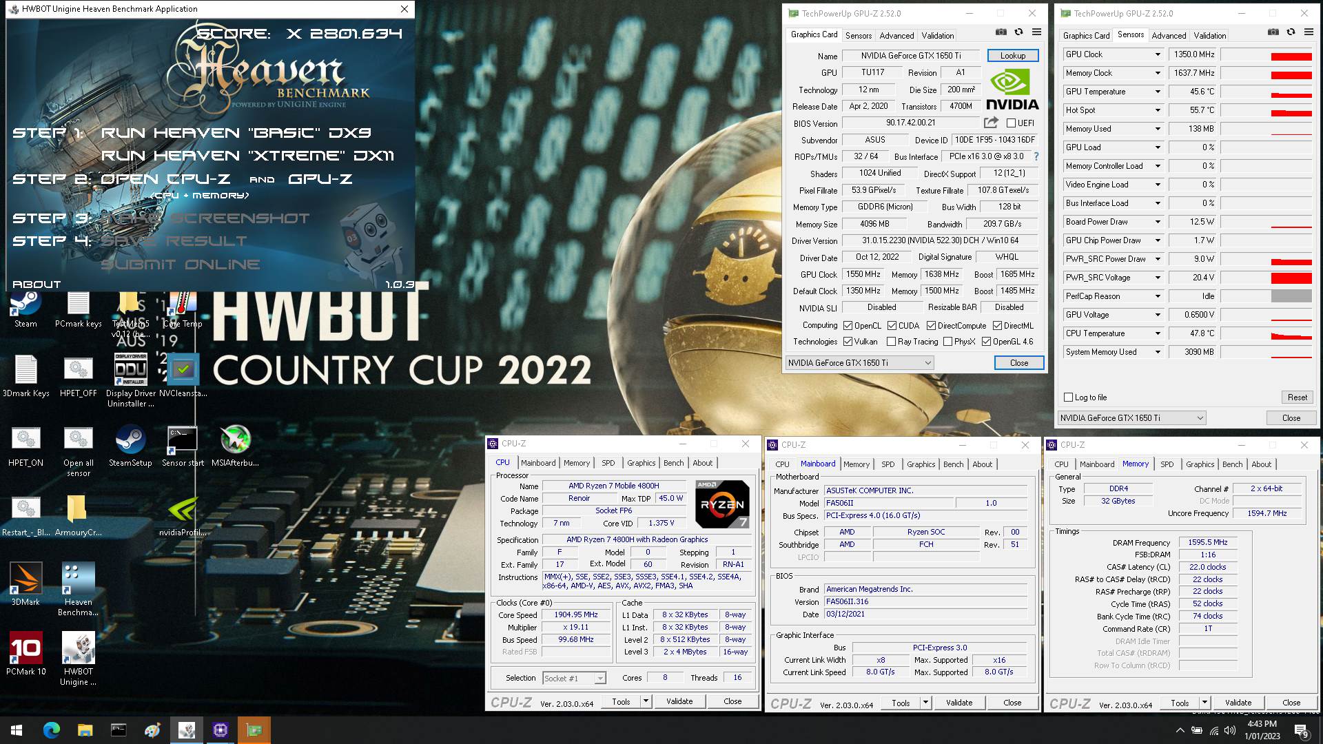Click the refresh icon in left GPU-Z window

(x=1018, y=32)
